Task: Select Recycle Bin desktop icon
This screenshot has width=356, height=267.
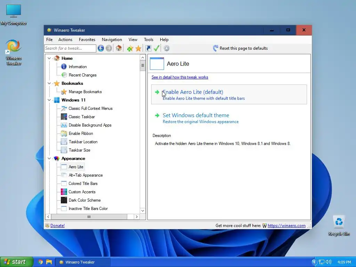Action: [x=339, y=225]
